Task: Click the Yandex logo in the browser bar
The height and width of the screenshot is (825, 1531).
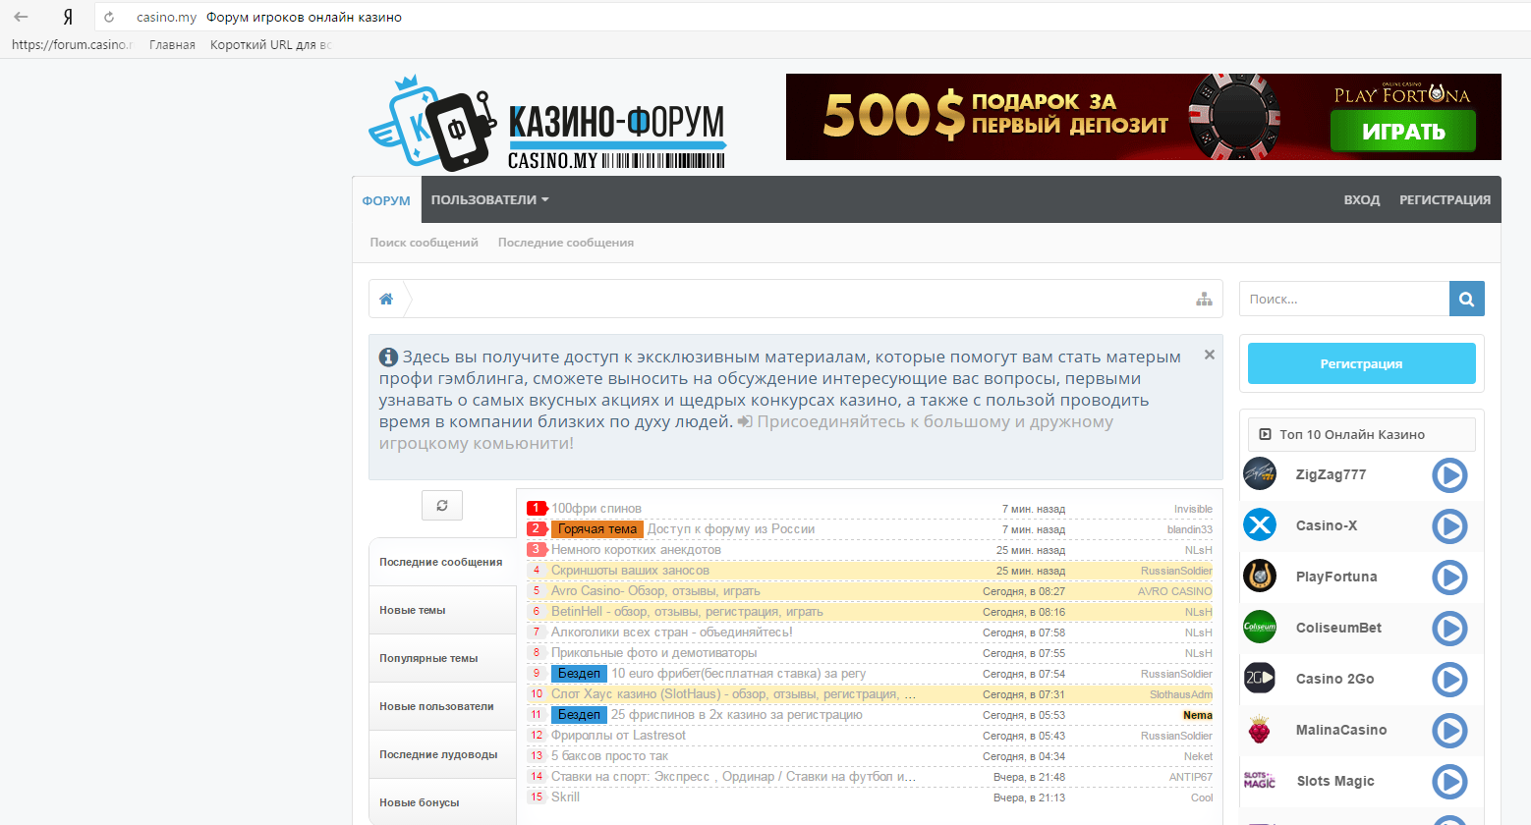Action: tap(68, 17)
